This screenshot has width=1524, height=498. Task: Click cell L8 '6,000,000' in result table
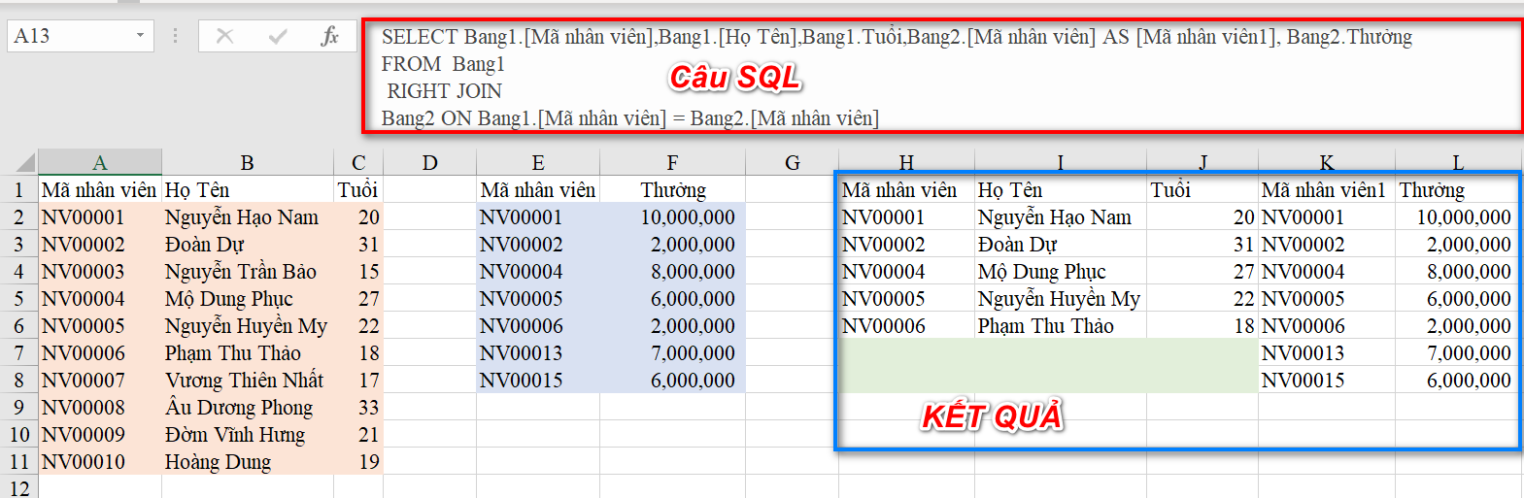click(1457, 380)
